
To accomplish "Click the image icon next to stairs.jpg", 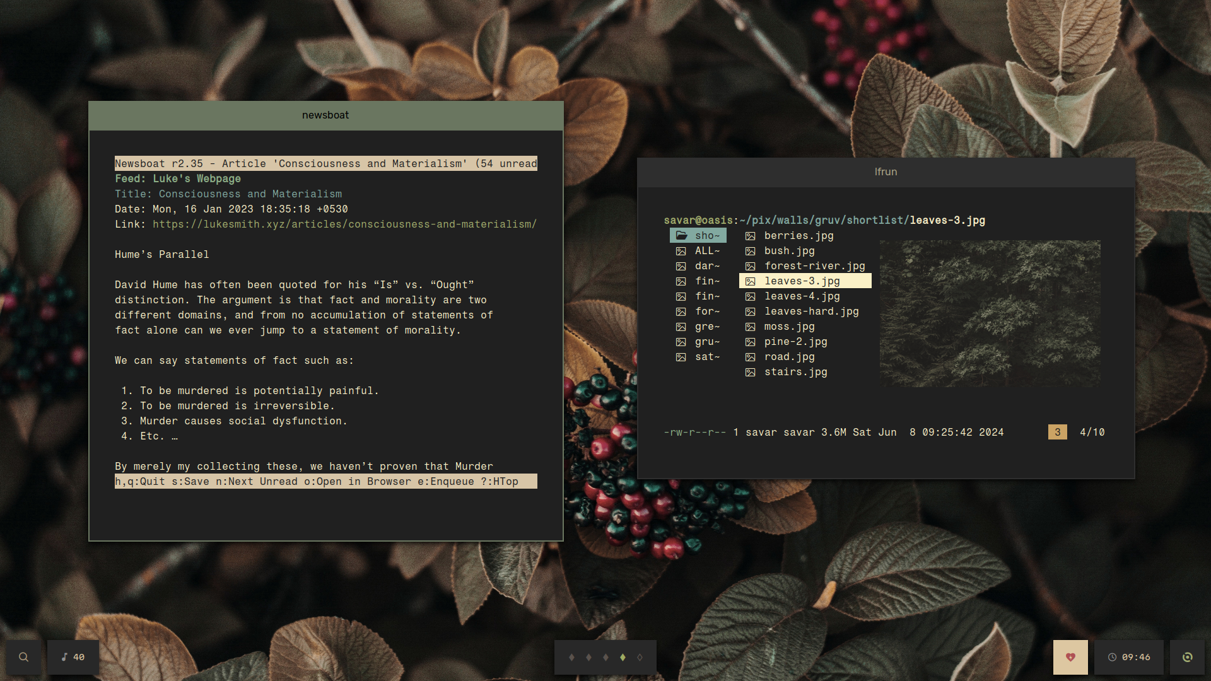I will click(x=750, y=372).
